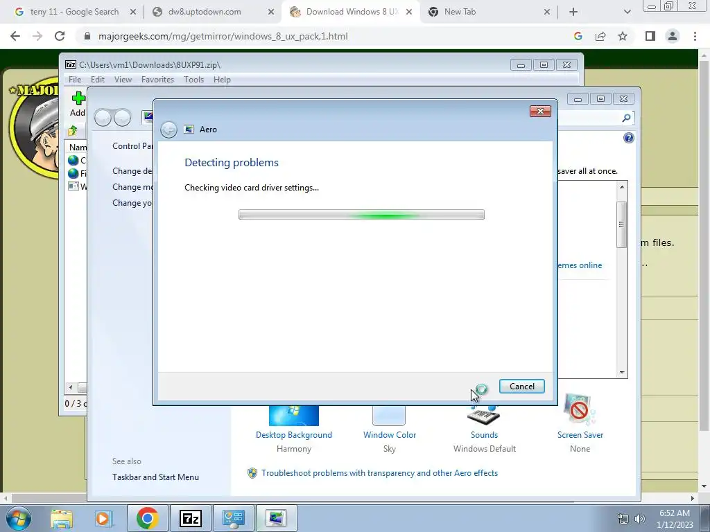Image resolution: width=710 pixels, height=532 pixels.
Task: Open View menu in 7-Zip
Action: pos(123,80)
